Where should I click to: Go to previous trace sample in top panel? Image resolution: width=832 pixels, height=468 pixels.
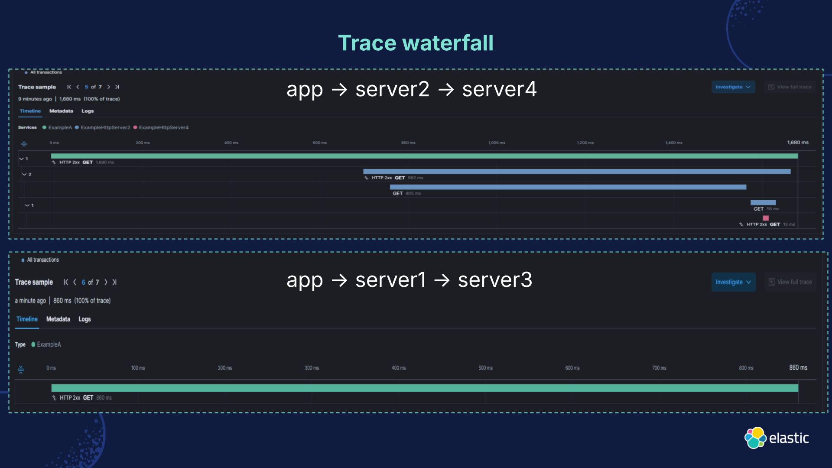coord(78,87)
